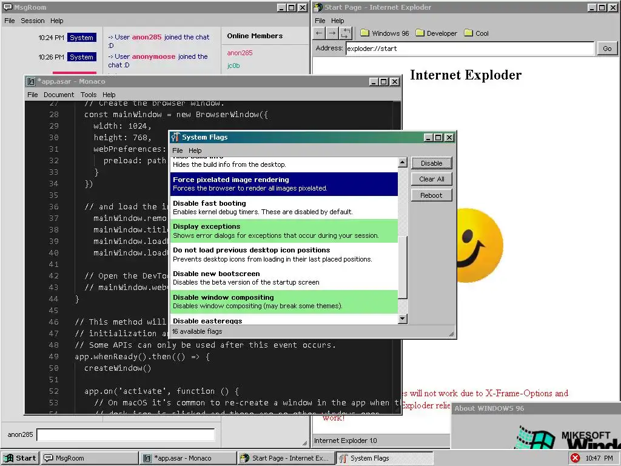Viewport: 621px width, 466px height.
Task: Click the Back arrow in Internet Exploder
Action: (x=319, y=33)
